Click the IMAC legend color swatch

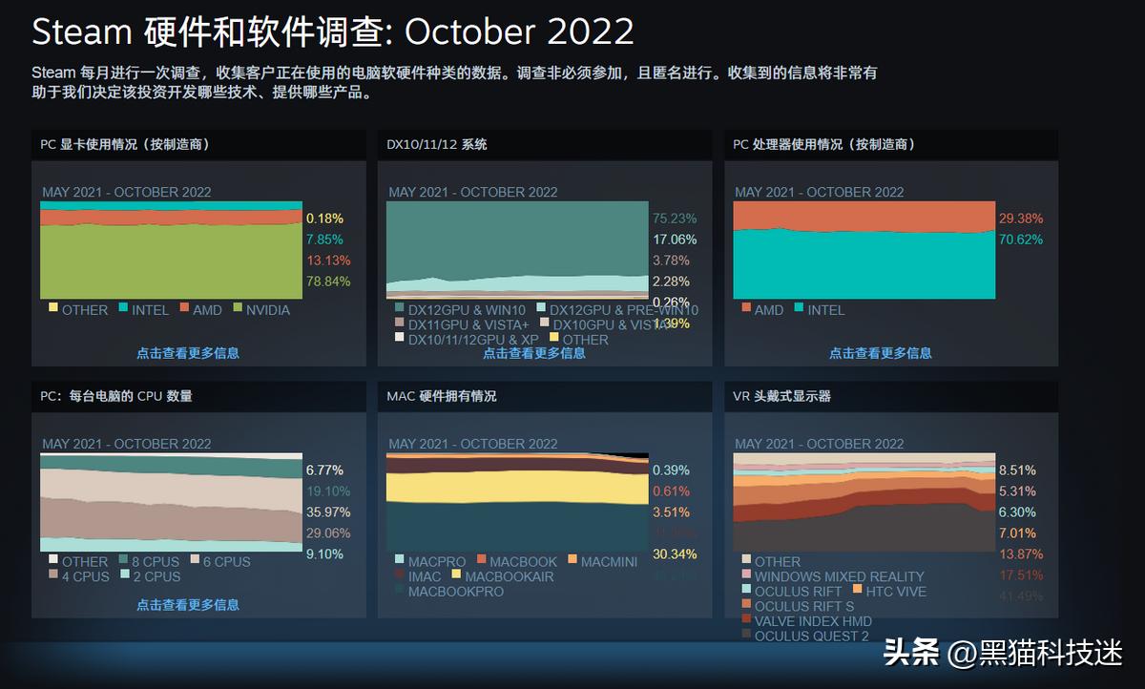click(400, 575)
